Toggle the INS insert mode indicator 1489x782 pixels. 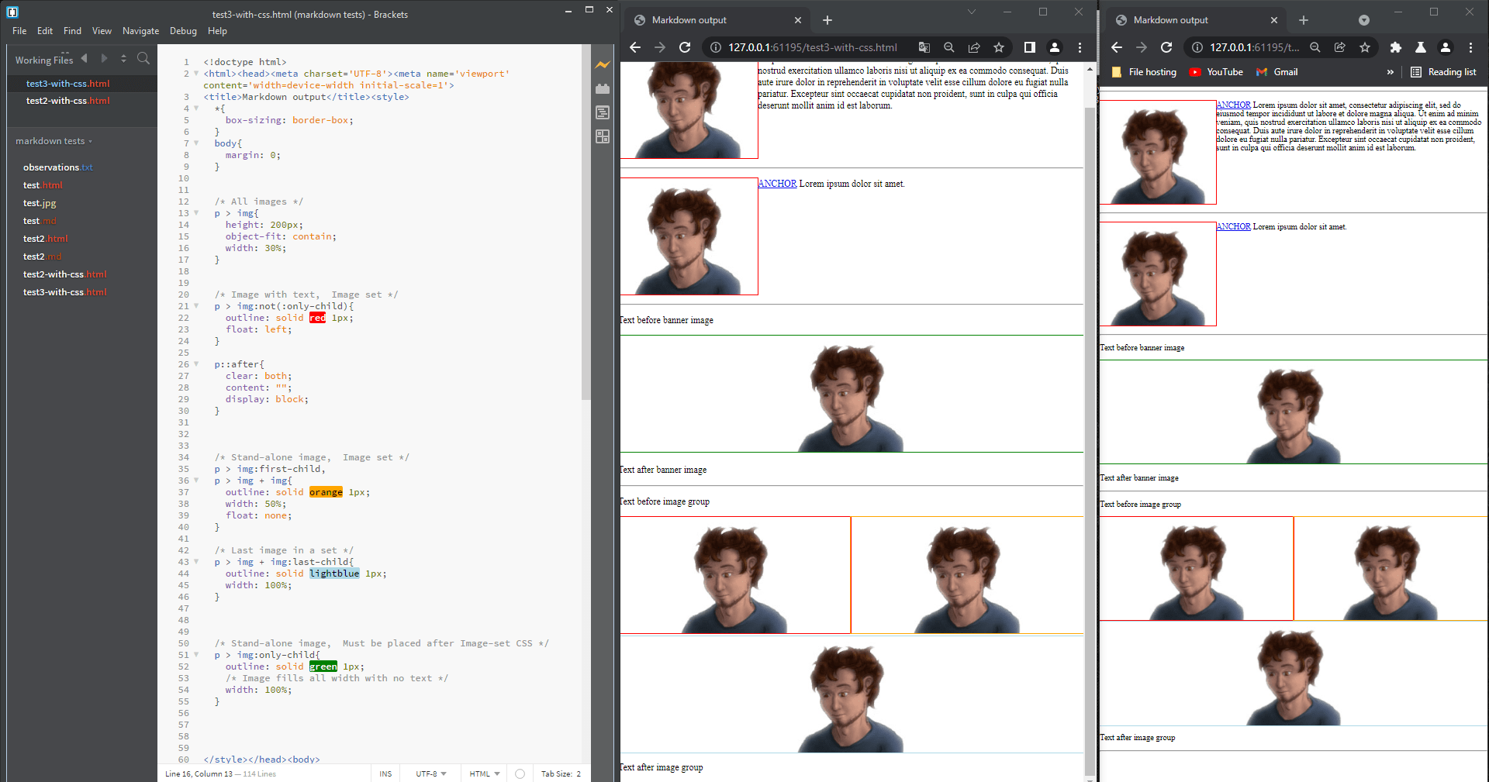pos(385,773)
